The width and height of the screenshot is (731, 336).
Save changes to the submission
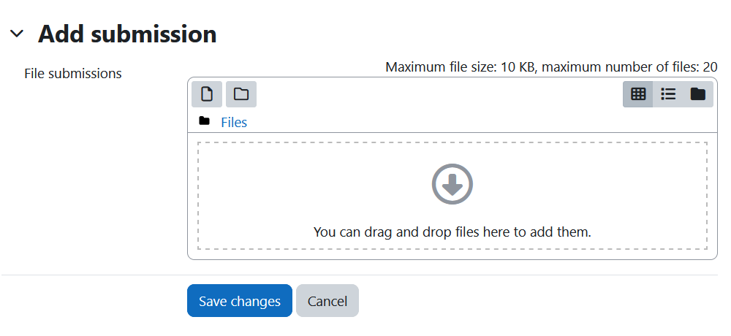(240, 301)
